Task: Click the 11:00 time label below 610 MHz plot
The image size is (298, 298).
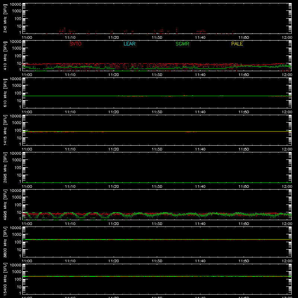Action: pyautogui.click(x=27, y=112)
